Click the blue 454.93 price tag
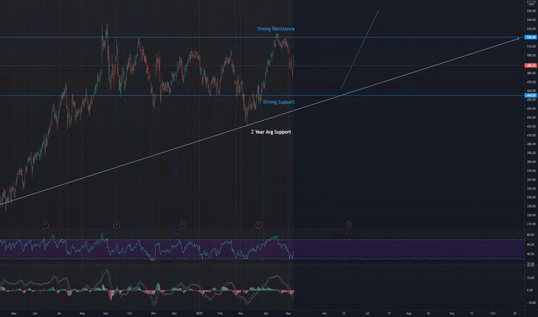This screenshot has width=538, height=317. [531, 95]
